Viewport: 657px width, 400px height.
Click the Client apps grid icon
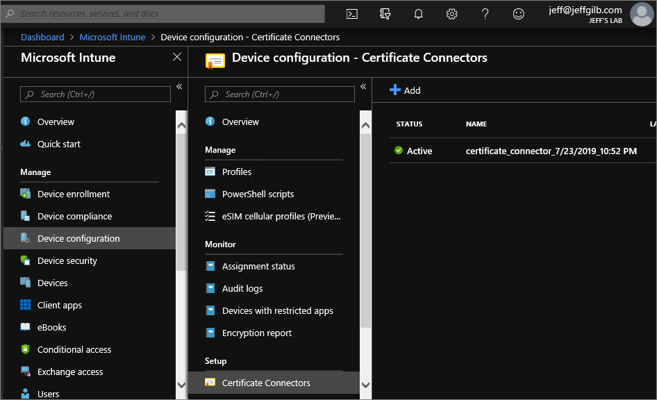[25, 304]
